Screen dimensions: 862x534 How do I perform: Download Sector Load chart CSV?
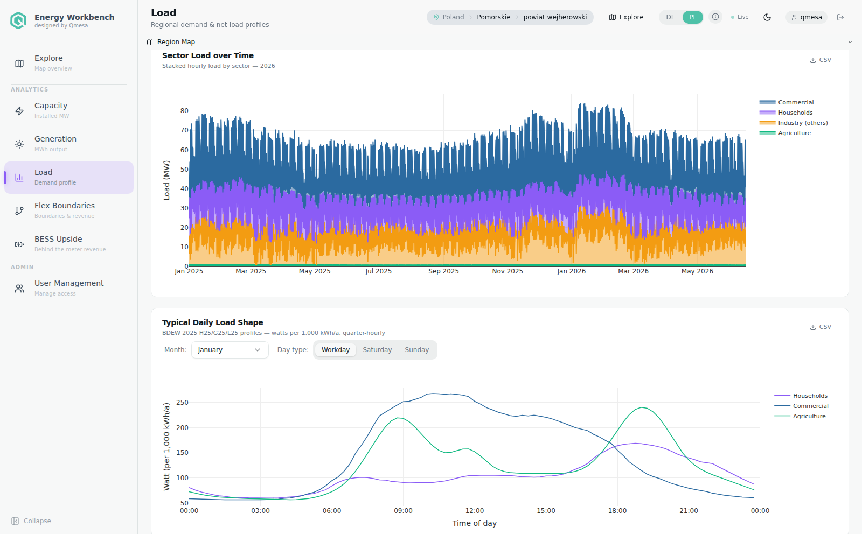[x=821, y=60]
